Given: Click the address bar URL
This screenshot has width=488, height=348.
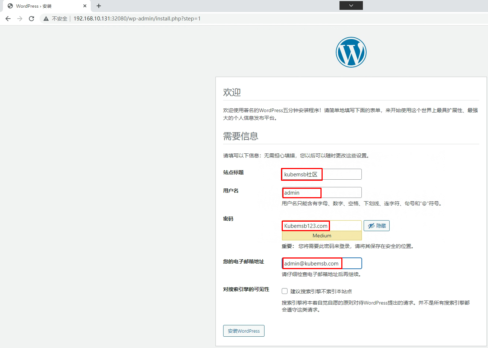Looking at the screenshot, I should (x=137, y=19).
